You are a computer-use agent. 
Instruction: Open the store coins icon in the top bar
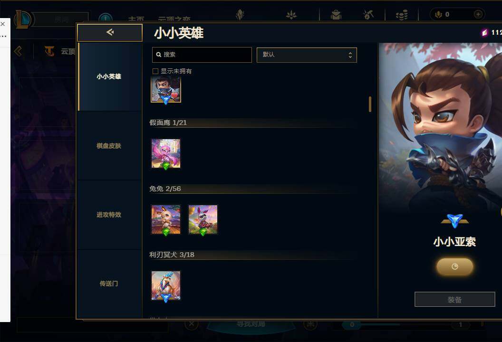tap(402, 14)
